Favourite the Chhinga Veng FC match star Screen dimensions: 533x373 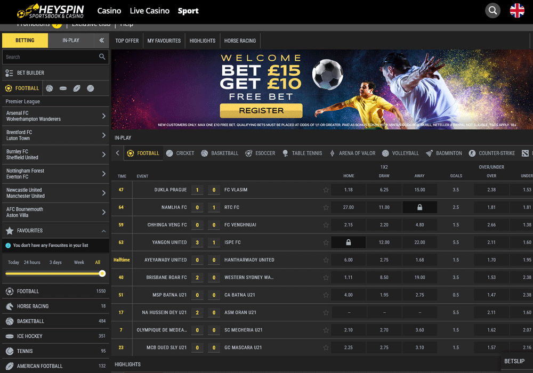tap(326, 225)
